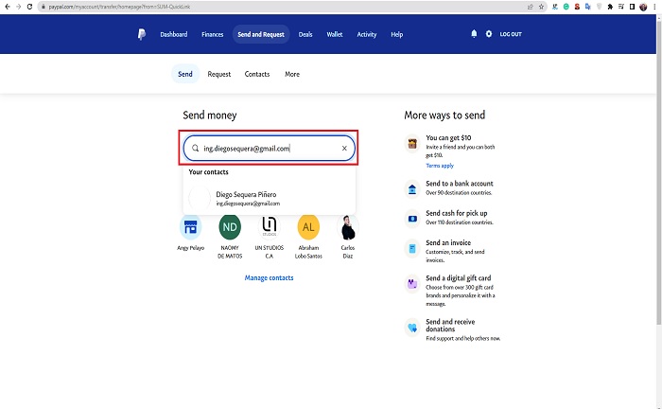Open the notifications bell
Image resolution: width=662 pixels, height=409 pixels.
pos(474,34)
